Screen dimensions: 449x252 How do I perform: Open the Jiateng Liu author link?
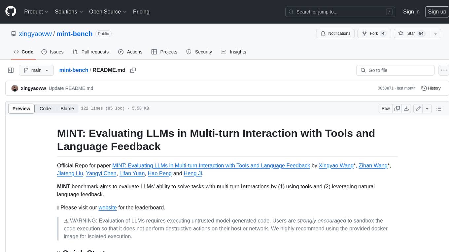click(71, 173)
